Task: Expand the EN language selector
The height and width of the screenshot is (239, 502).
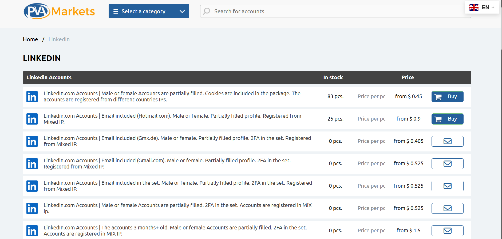Action: click(482, 7)
